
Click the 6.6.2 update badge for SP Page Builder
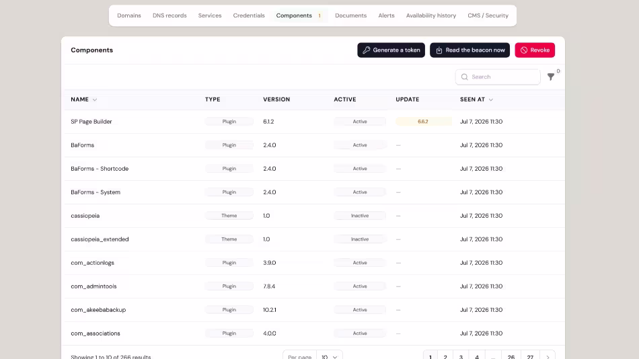pos(423,122)
